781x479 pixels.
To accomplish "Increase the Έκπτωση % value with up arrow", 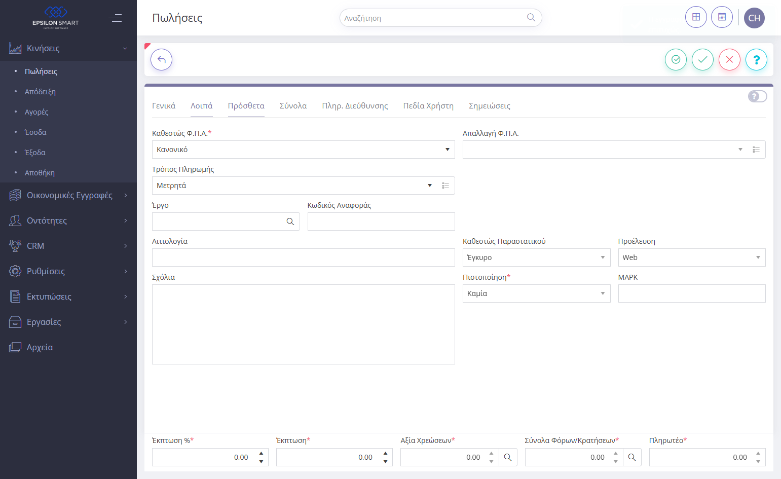I will coord(261,453).
